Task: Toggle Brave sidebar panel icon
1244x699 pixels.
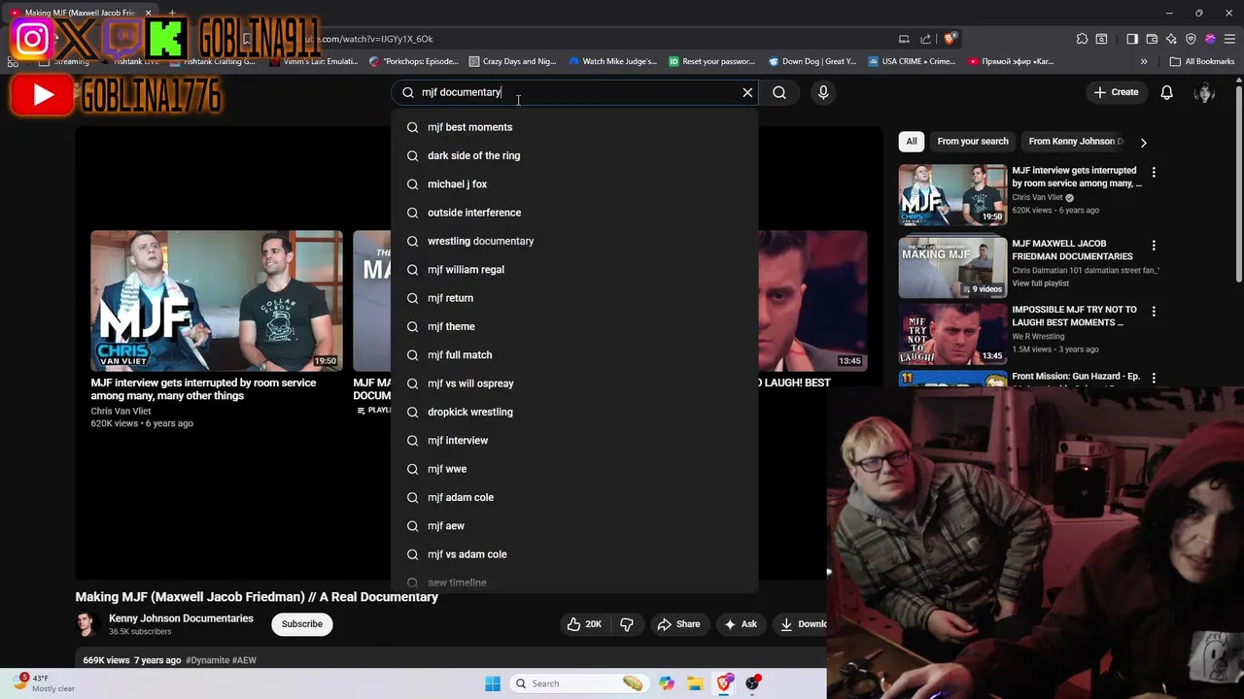Action: (1132, 39)
